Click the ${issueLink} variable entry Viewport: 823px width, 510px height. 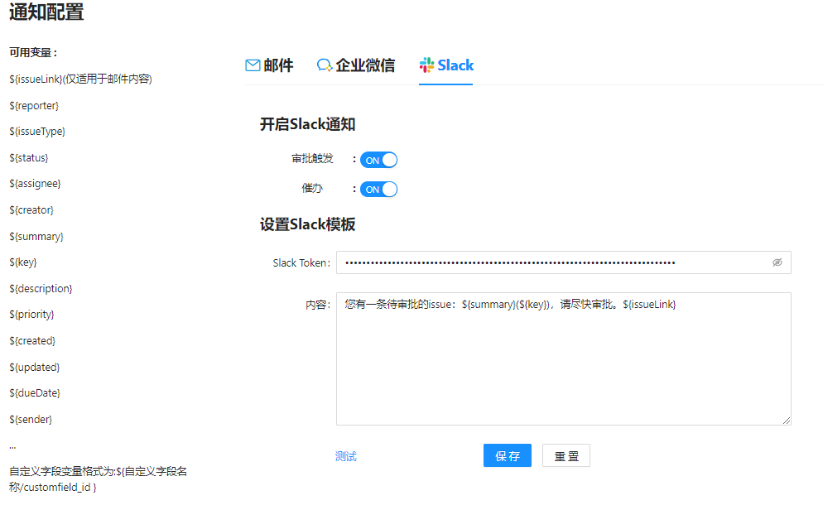tap(81, 79)
